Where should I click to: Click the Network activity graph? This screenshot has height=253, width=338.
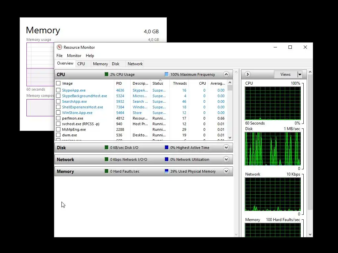pyautogui.click(x=273, y=194)
